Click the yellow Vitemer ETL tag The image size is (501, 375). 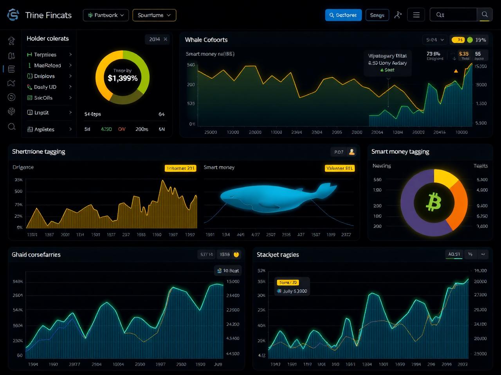tap(339, 168)
